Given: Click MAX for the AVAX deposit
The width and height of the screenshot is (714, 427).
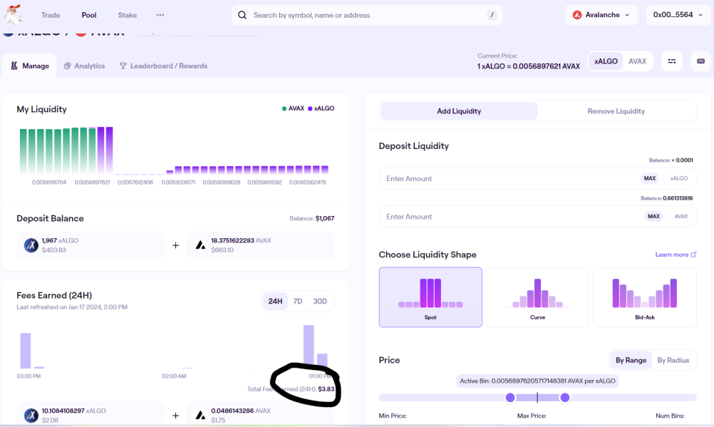Looking at the screenshot, I should (653, 217).
